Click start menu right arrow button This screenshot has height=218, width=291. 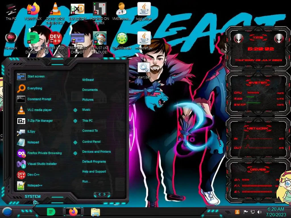[105, 194]
